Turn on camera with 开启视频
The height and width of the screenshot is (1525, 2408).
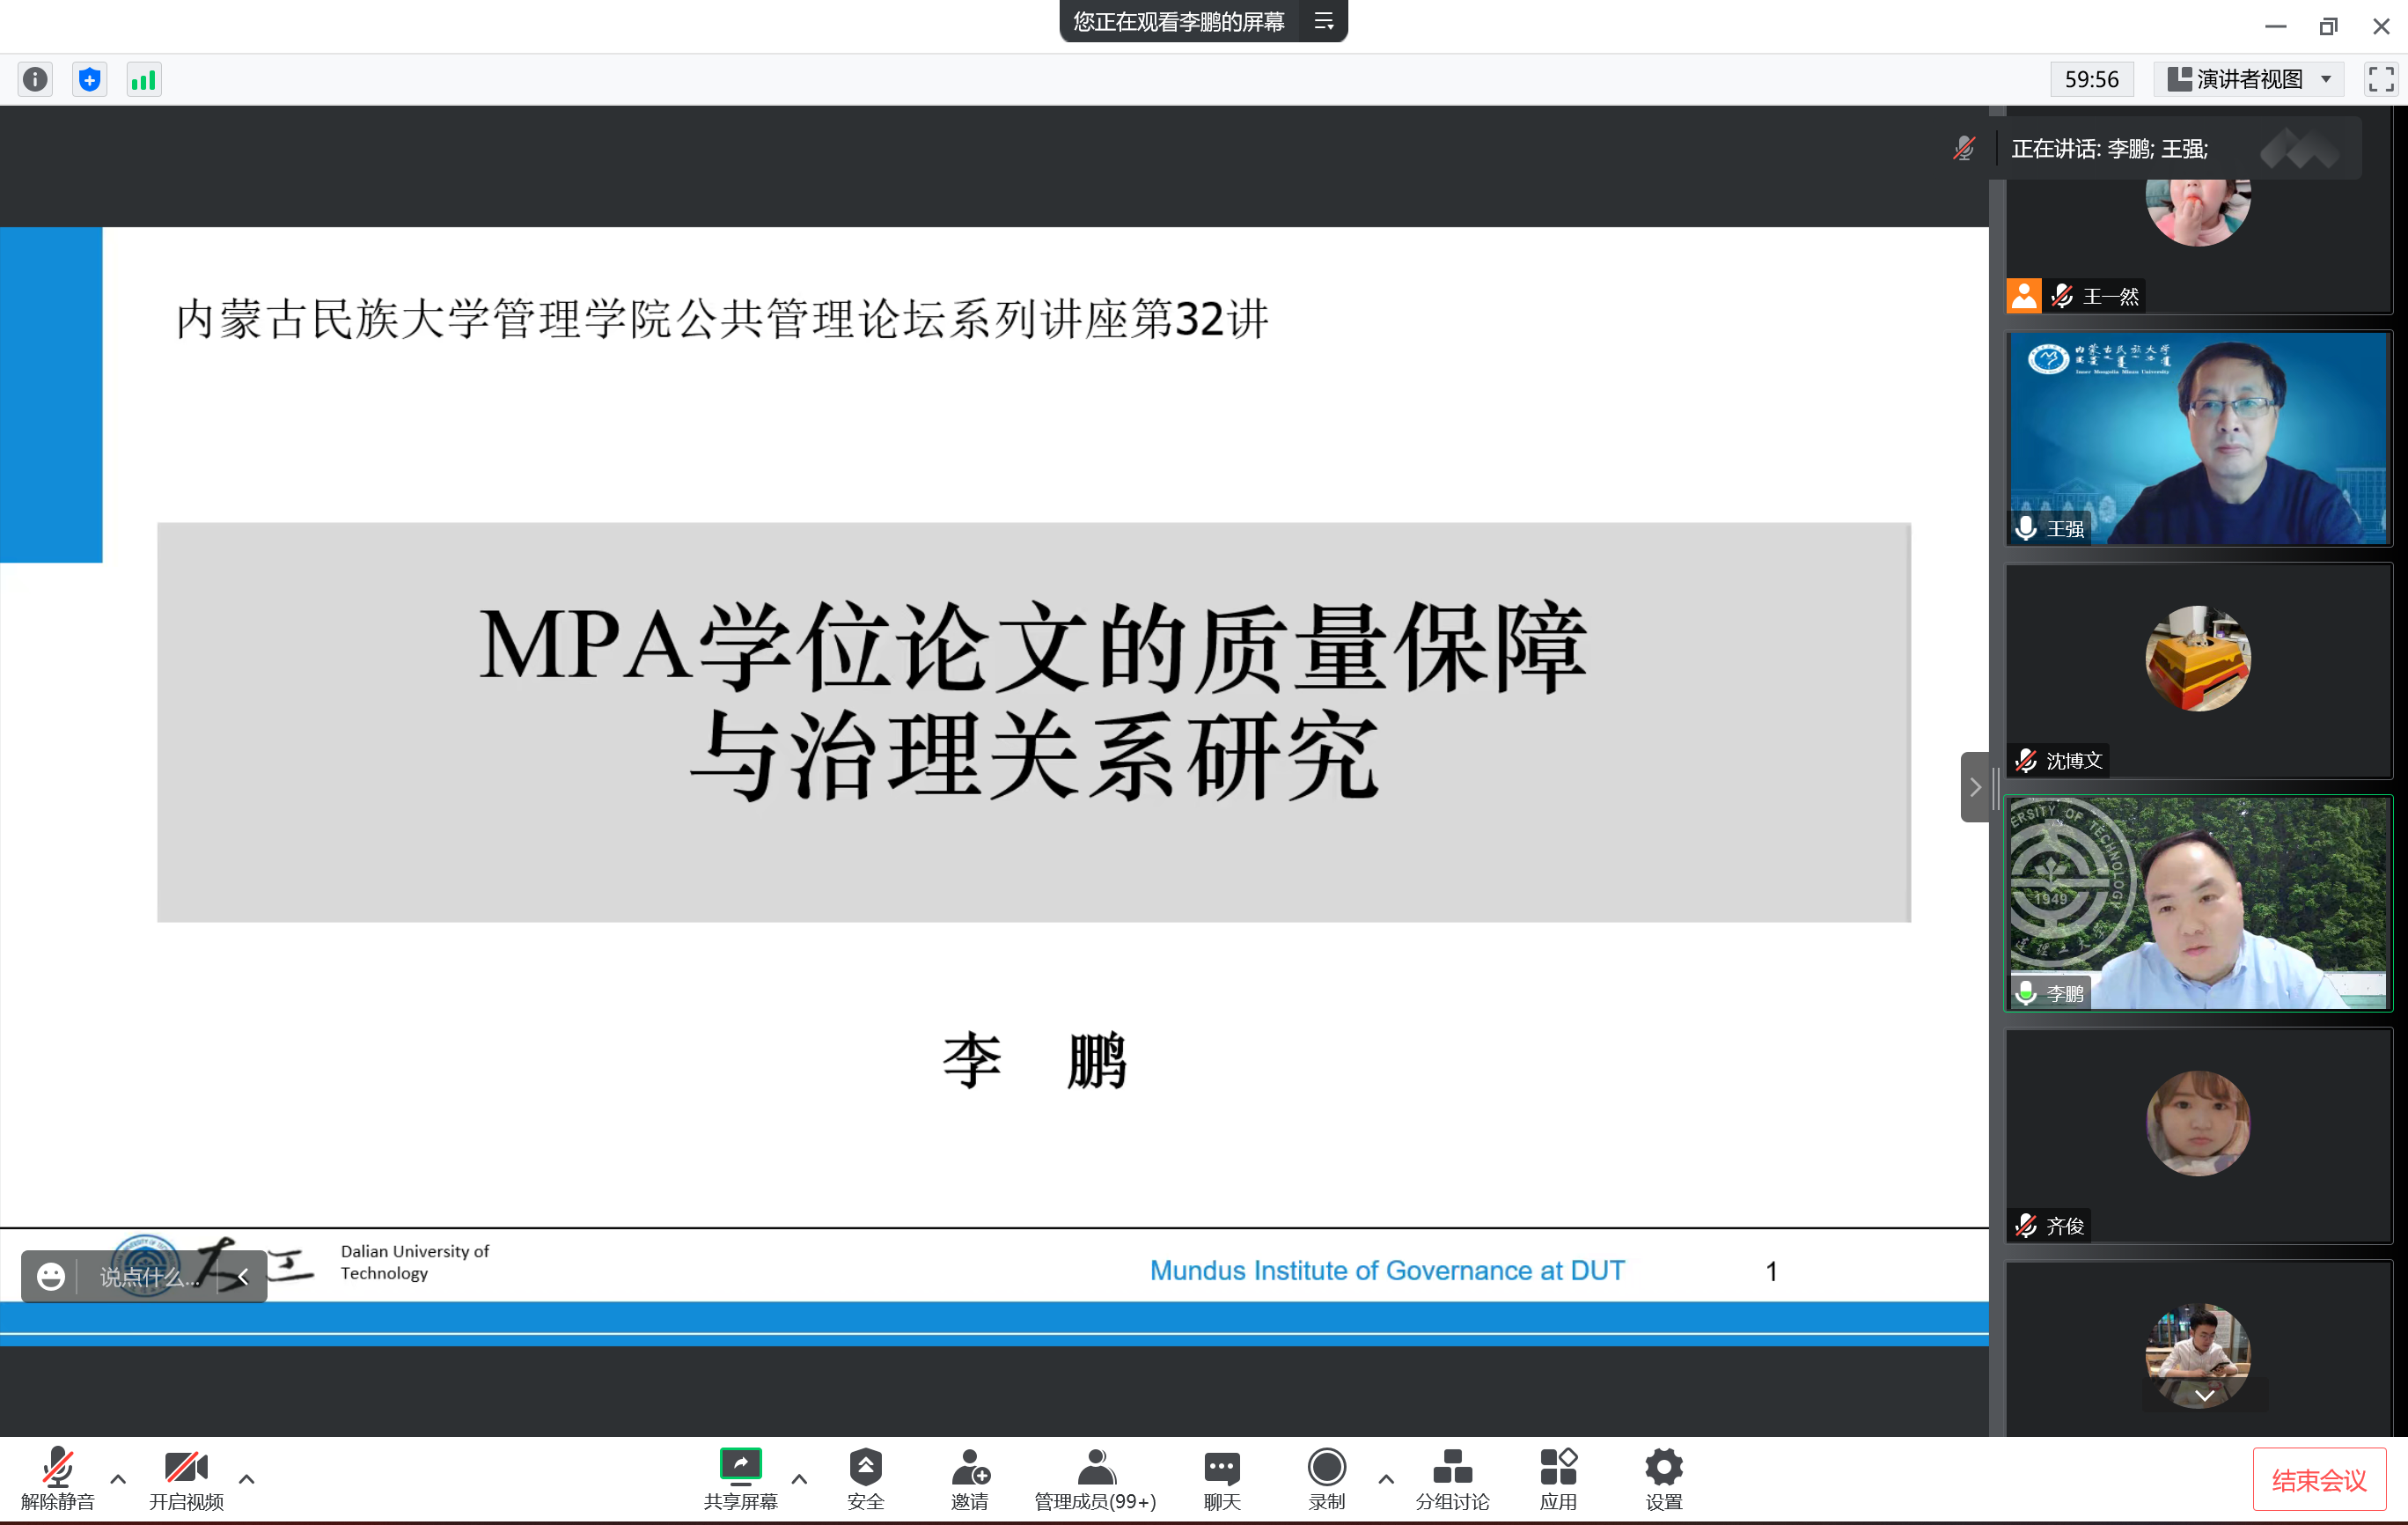(x=186, y=1468)
